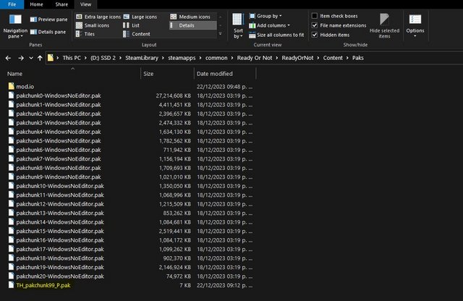Viewport: 463px width, 301px height.
Task: Click the folder icon in address bar
Action: pyautogui.click(x=51, y=58)
